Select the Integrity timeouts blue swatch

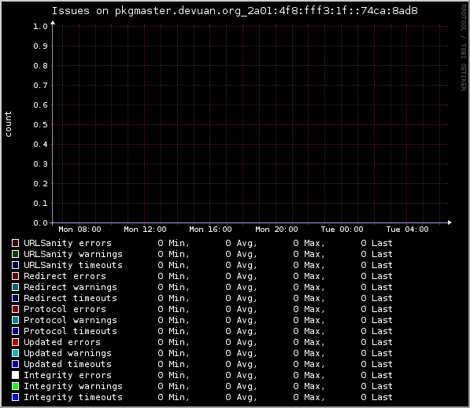pos(15,397)
